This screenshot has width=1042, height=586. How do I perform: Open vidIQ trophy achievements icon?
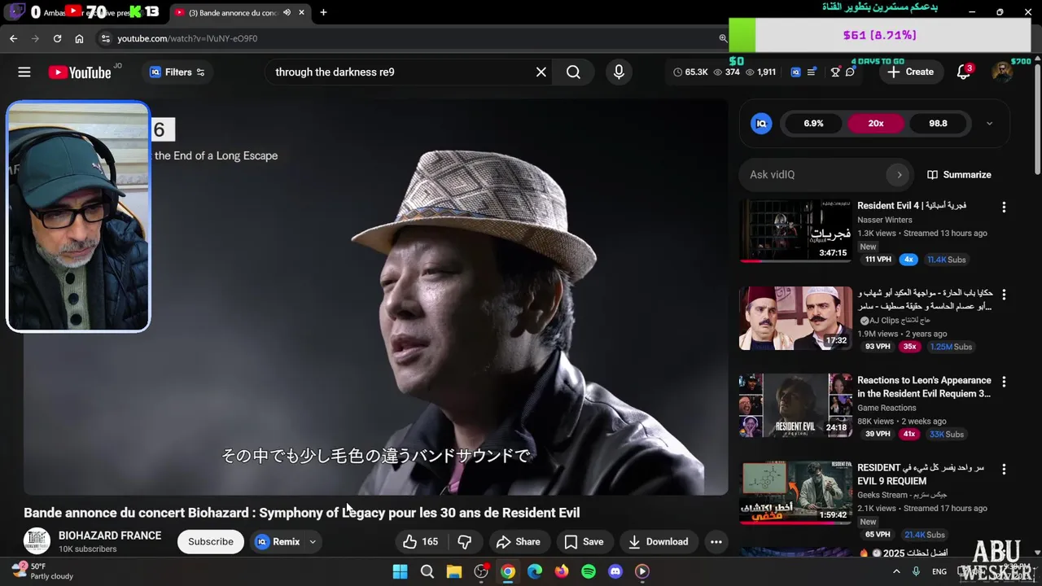click(835, 72)
